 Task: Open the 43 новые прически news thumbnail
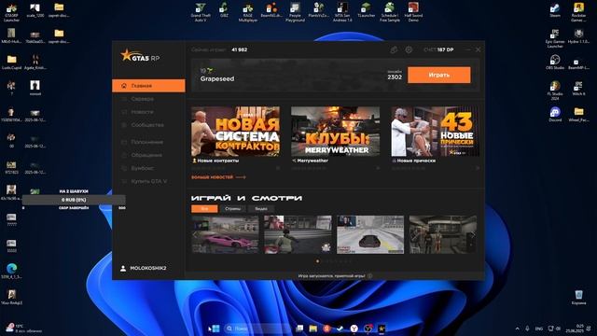436,132
